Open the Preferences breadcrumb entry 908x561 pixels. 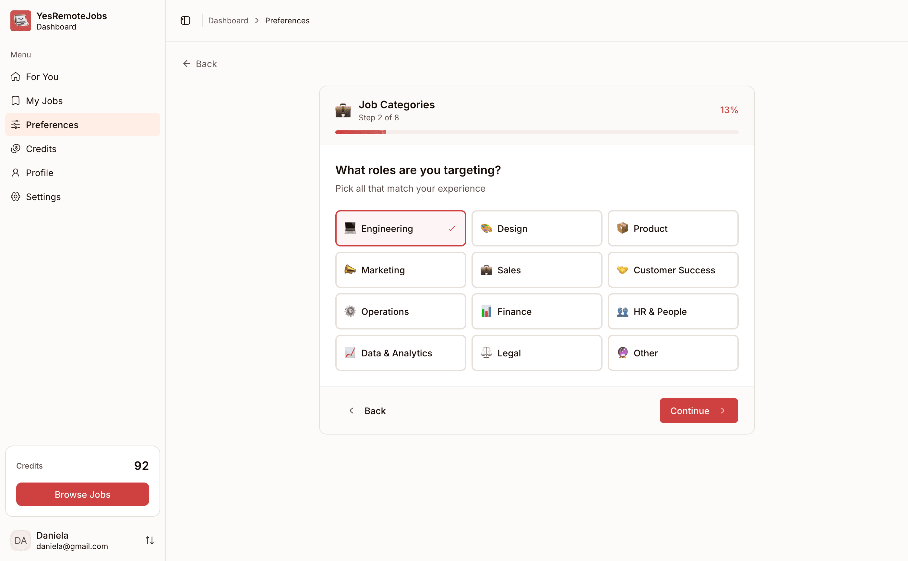(x=287, y=20)
